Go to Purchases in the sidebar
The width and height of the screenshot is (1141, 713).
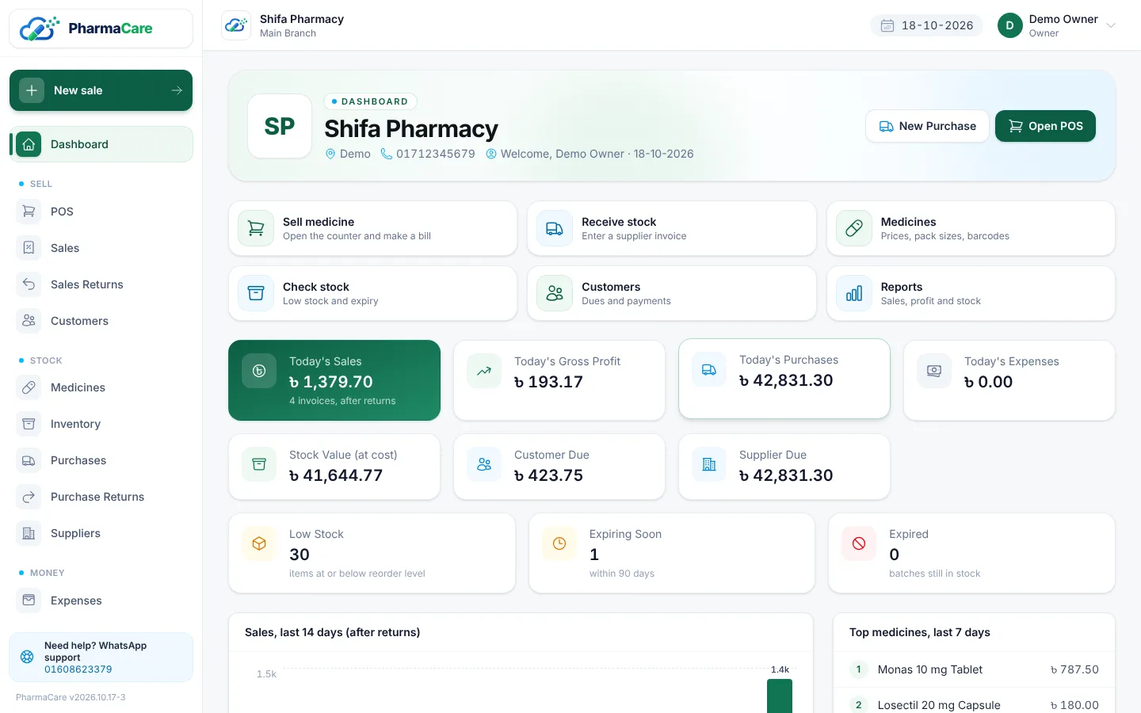coord(101,460)
